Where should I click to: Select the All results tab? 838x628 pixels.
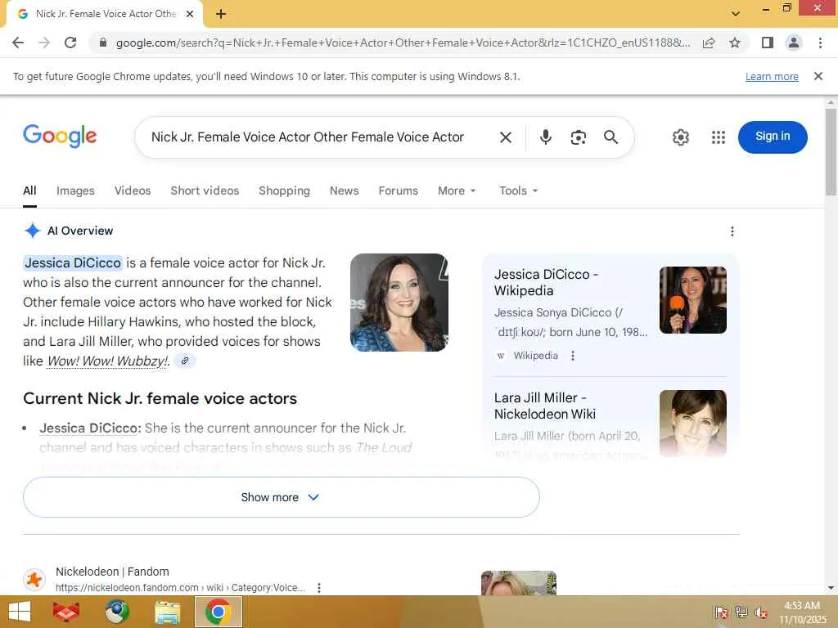29,191
